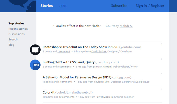Select Top stories in the sidebar
Viewport: 177px width, 104px height.
coord(16,23)
